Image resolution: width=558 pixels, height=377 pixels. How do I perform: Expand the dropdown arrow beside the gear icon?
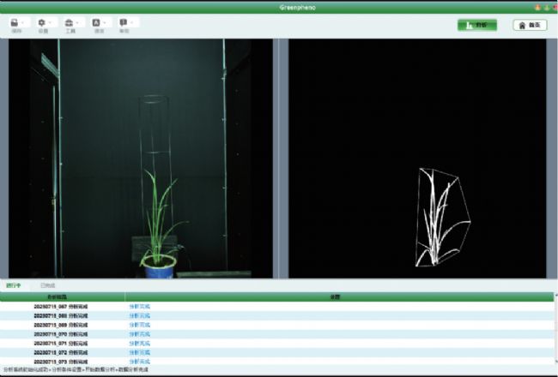(52, 22)
